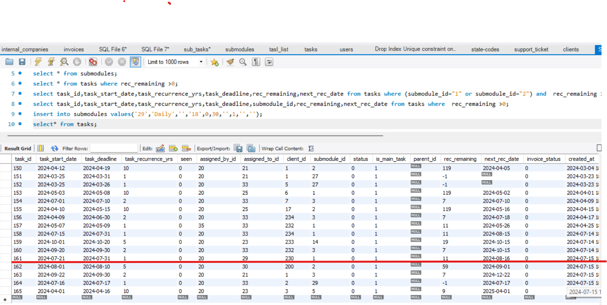
Task: Switch to the internal_companies tab
Action: click(x=25, y=49)
